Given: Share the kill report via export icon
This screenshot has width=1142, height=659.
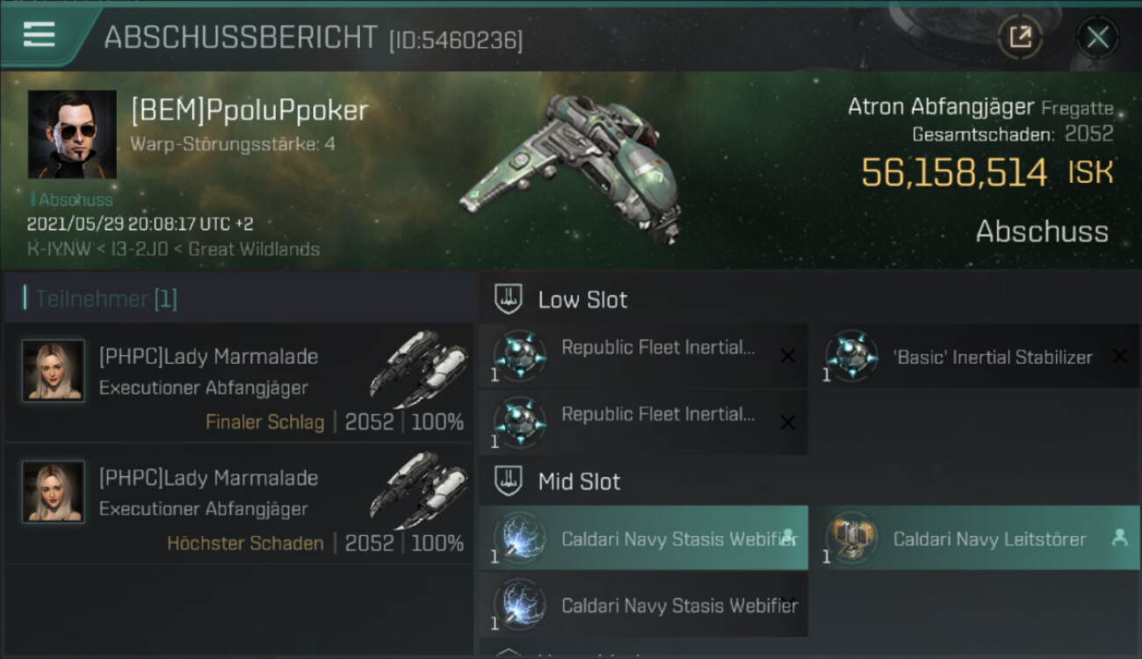Looking at the screenshot, I should point(1020,37).
